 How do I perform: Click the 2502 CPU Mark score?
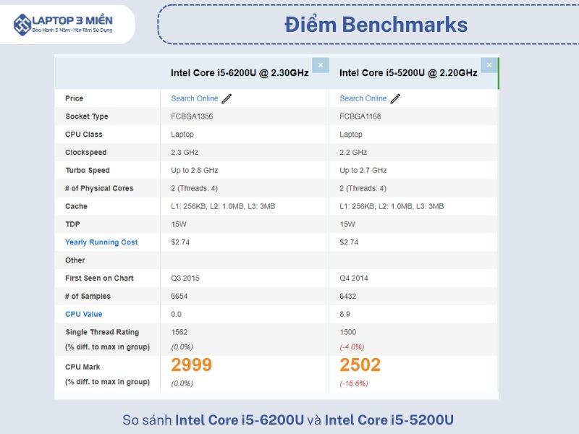click(x=360, y=365)
